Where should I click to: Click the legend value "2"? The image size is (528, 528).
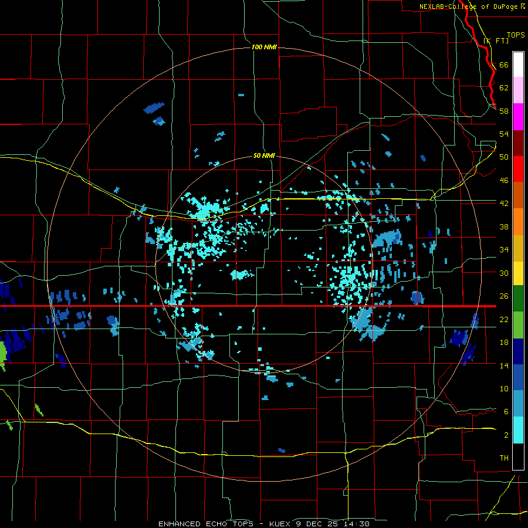click(506, 435)
